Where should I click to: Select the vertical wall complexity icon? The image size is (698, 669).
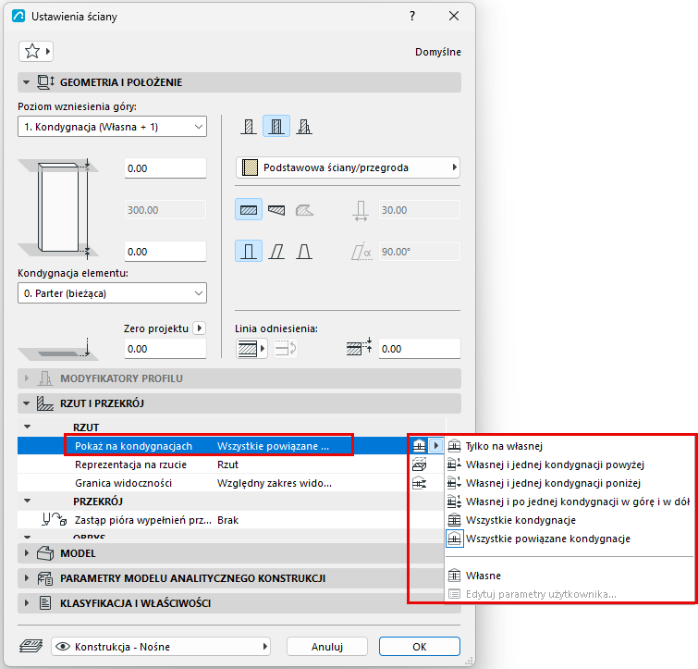249,251
